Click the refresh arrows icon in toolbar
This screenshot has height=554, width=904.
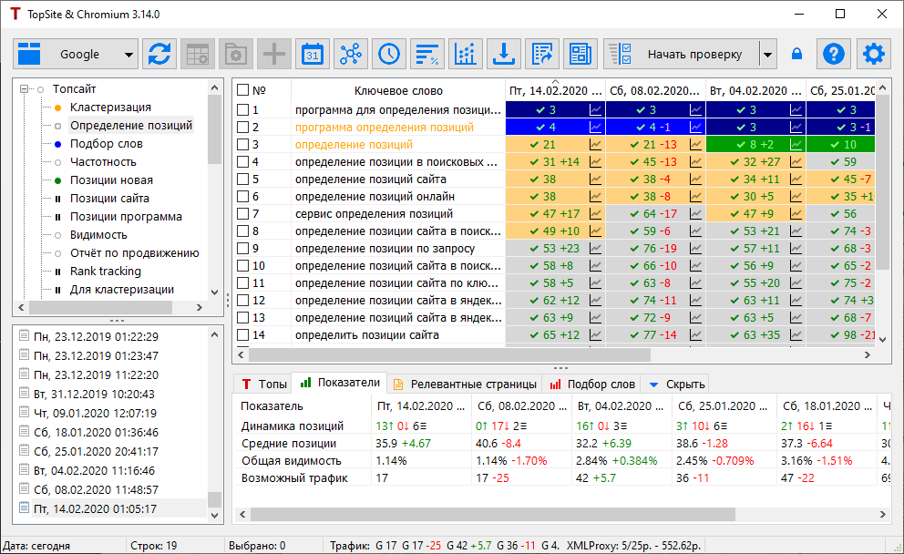click(159, 55)
